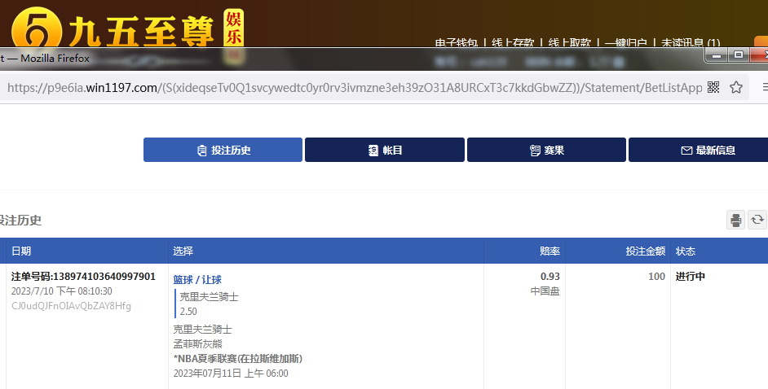Screen dimensions: 768x389
Task: Select bet number 138974103640997901
Action: point(83,276)
